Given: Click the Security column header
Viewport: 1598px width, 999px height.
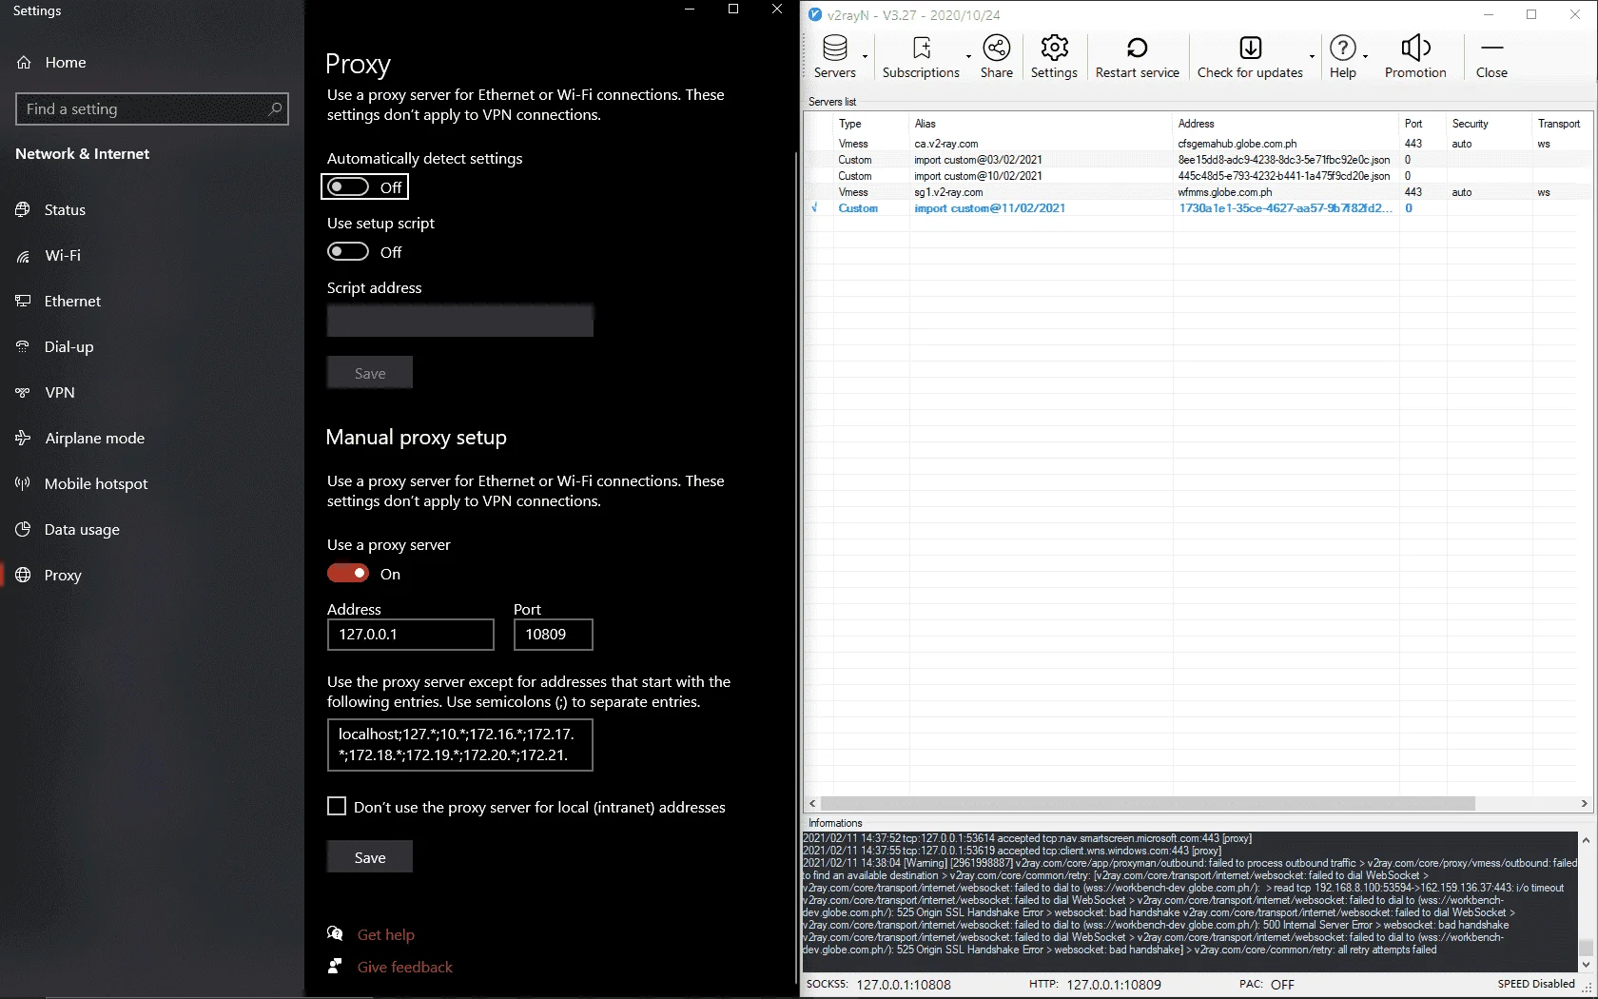Looking at the screenshot, I should tap(1489, 124).
